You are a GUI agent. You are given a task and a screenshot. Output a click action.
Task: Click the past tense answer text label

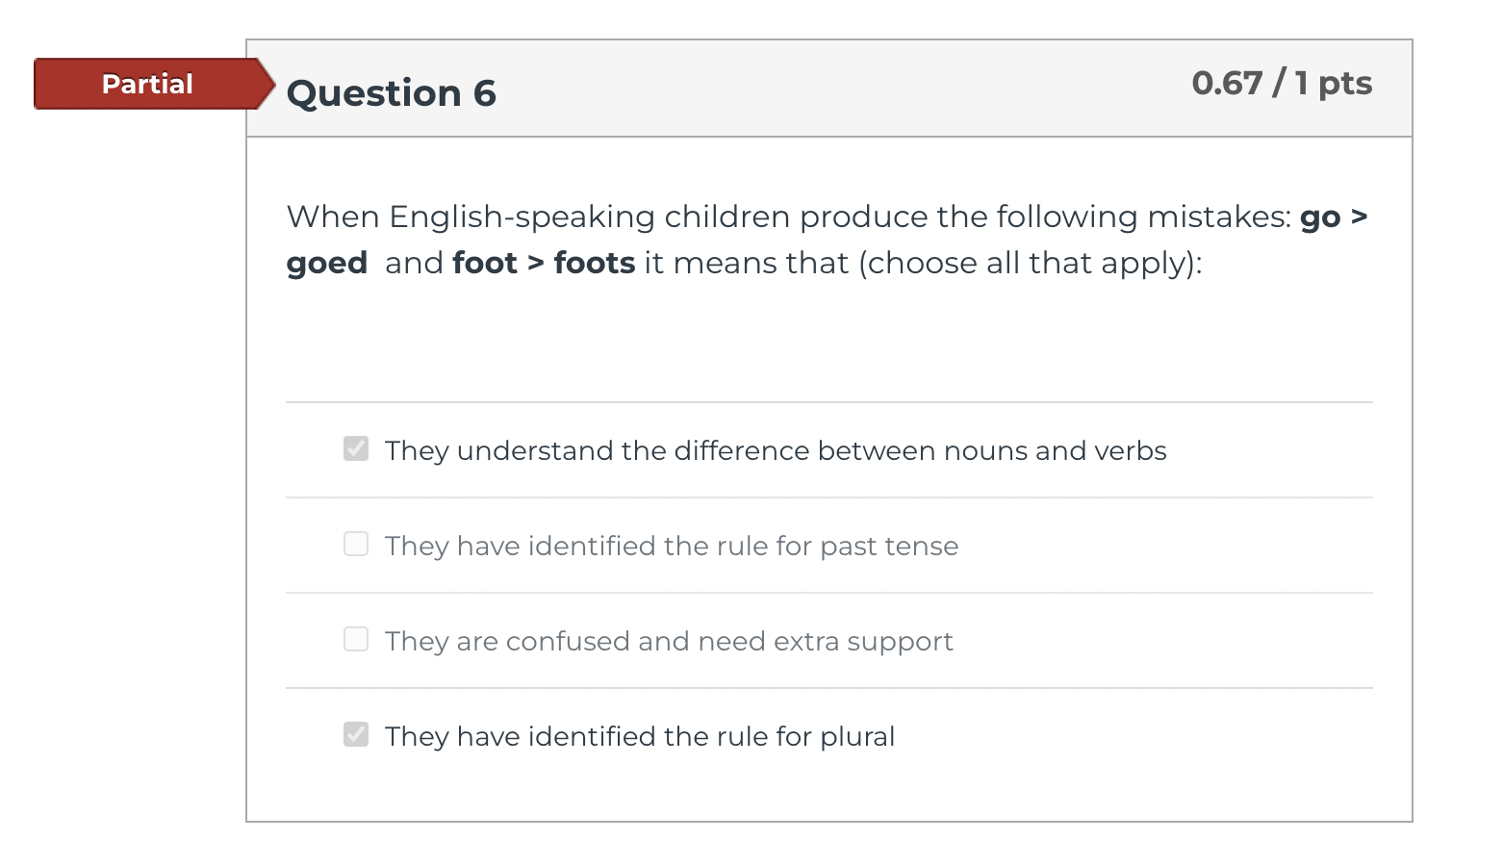point(671,546)
